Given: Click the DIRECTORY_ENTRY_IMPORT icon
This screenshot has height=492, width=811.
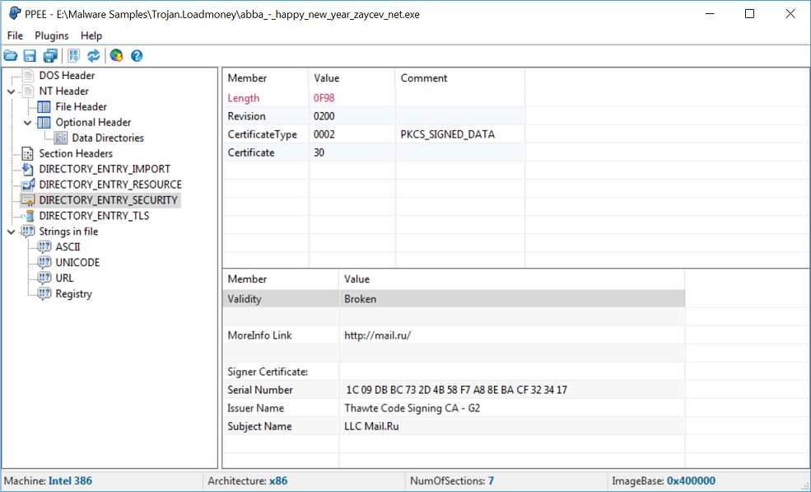Looking at the screenshot, I should (x=28, y=169).
